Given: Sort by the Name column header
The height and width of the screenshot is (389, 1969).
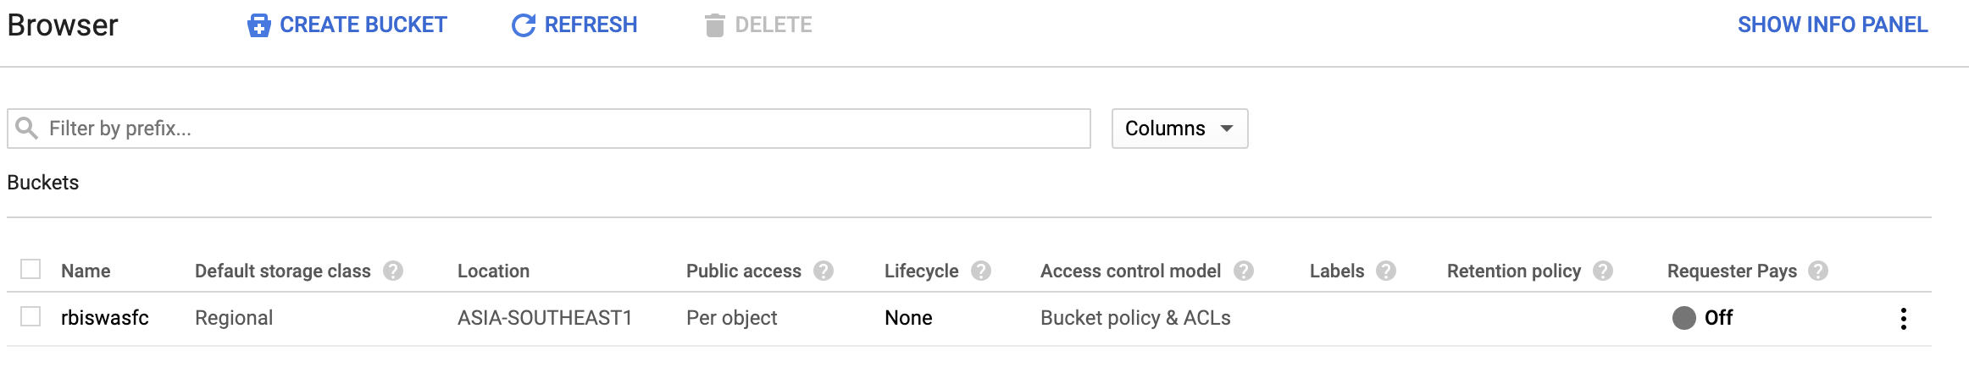Looking at the screenshot, I should (x=86, y=271).
